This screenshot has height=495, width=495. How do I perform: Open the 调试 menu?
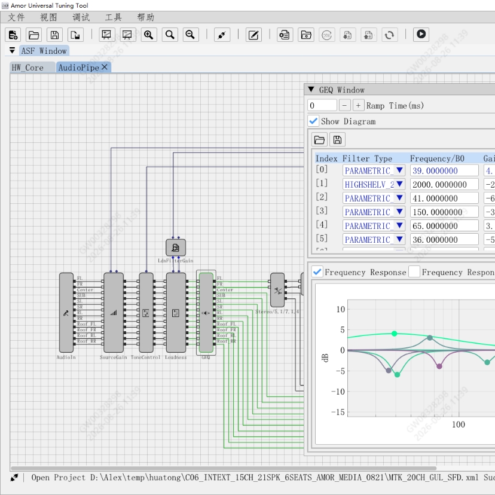coord(81,17)
